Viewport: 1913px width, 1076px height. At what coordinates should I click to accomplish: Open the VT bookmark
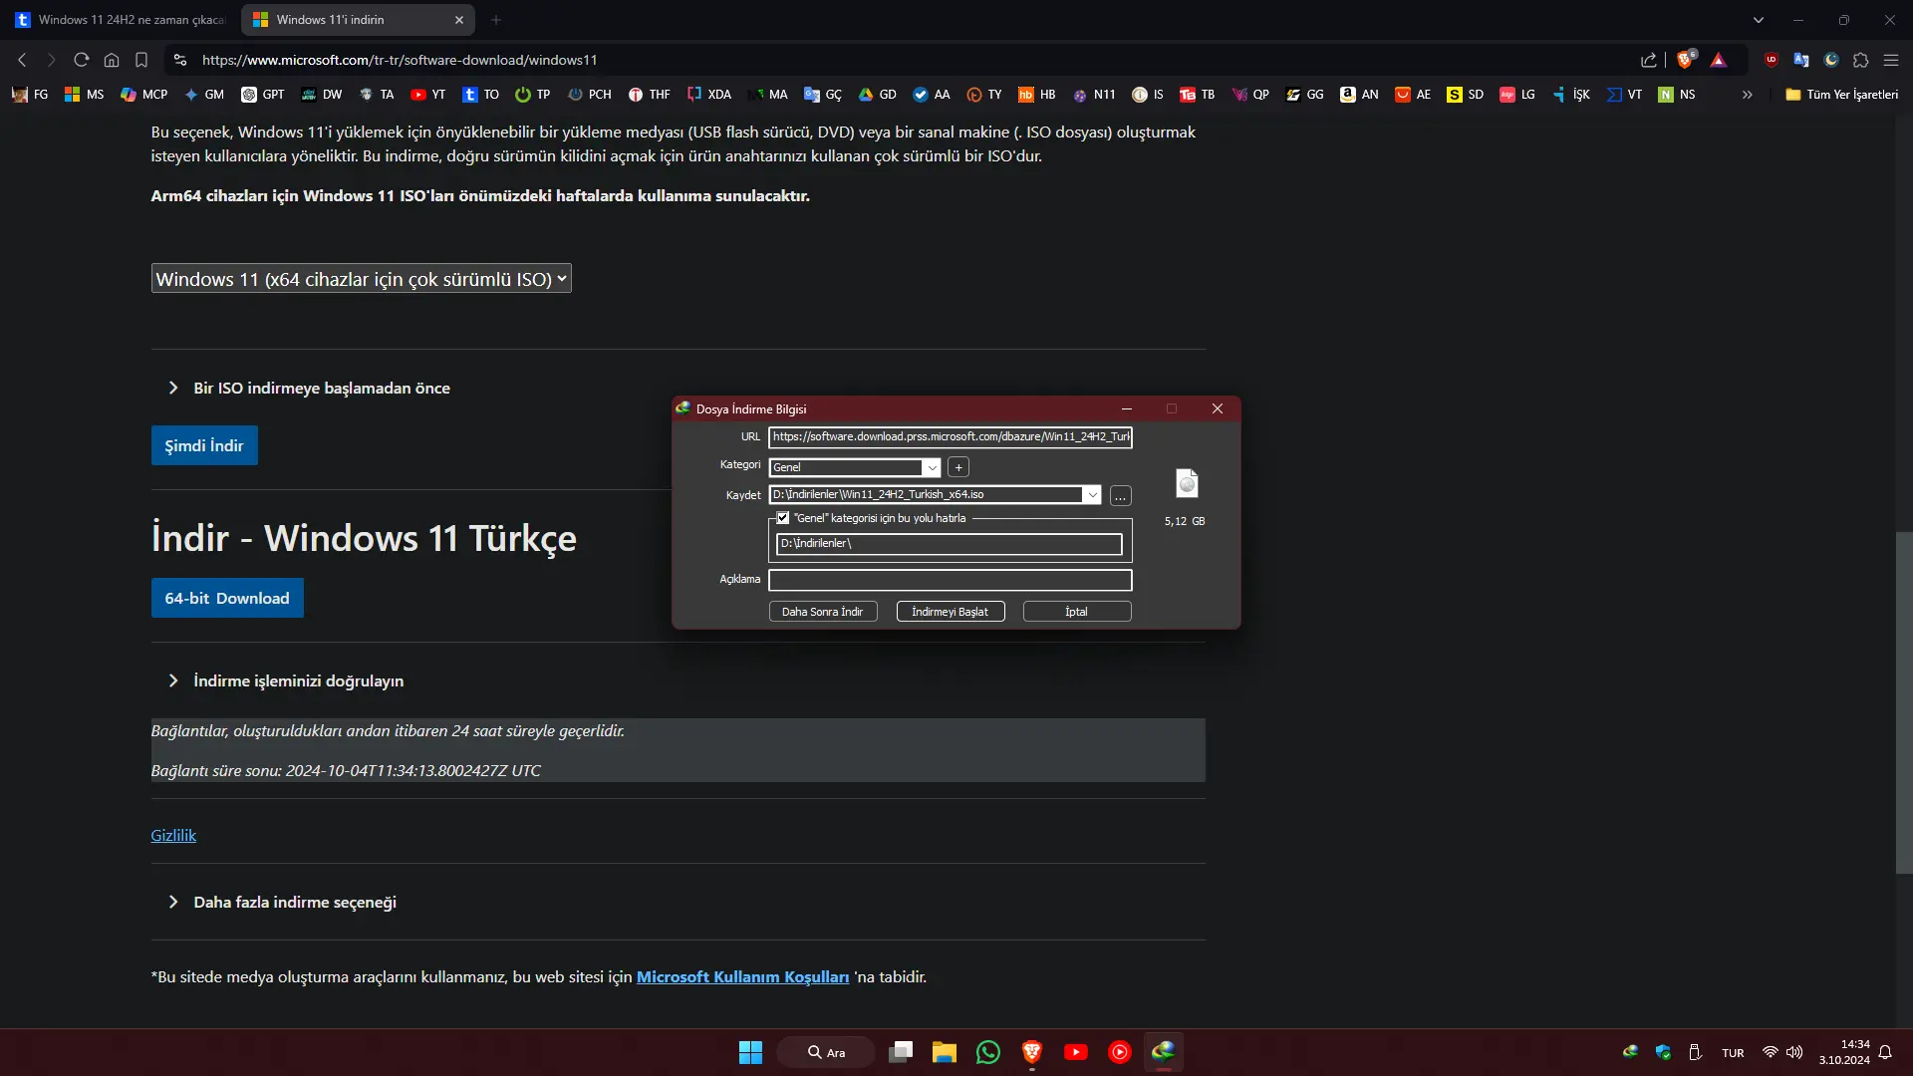pos(1624,95)
